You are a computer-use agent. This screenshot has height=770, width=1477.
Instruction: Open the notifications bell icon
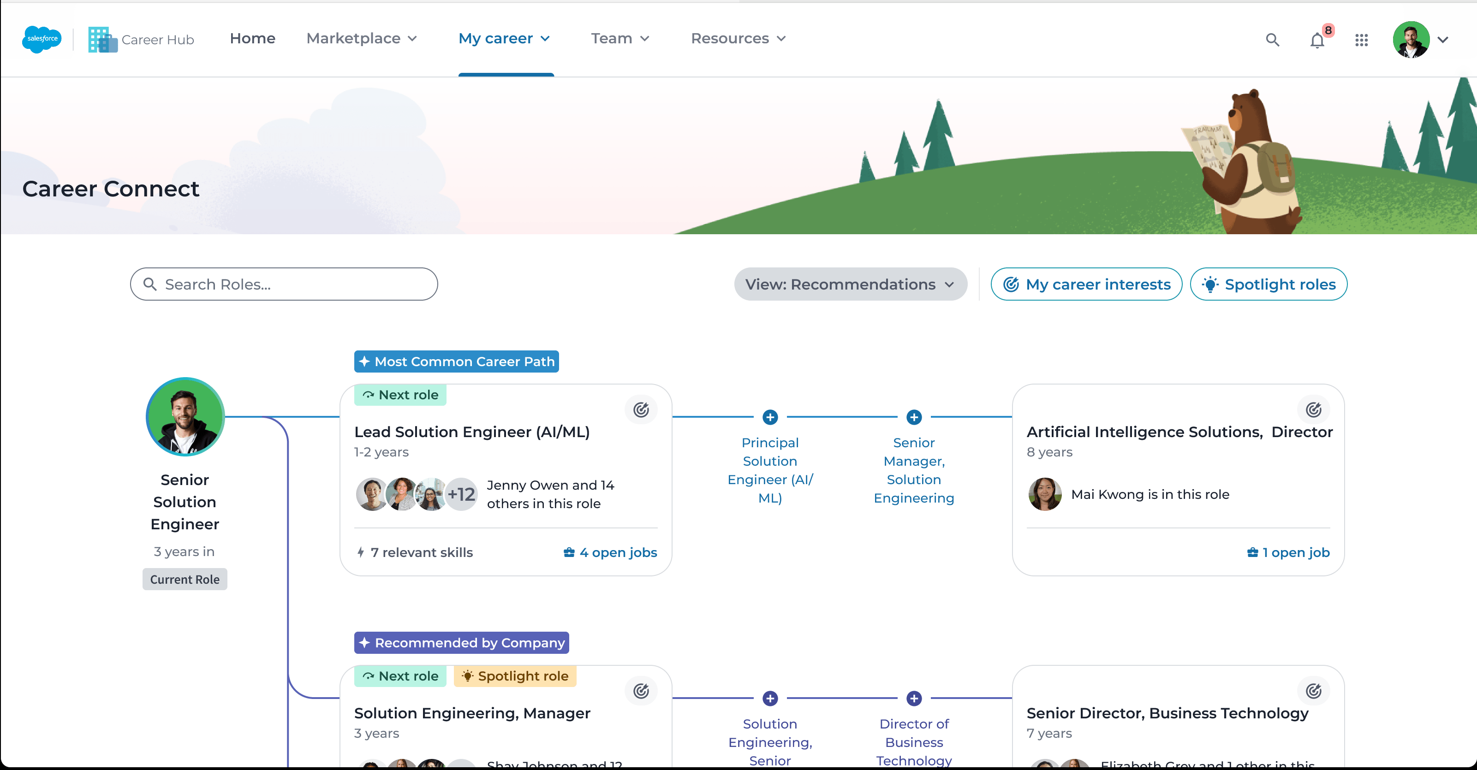[1317, 40]
